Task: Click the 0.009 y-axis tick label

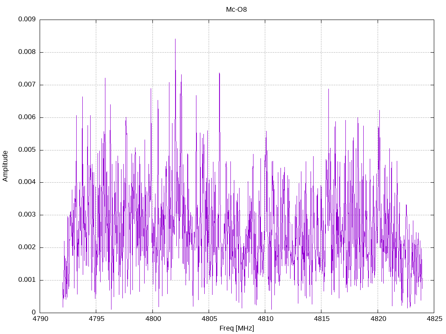Action: pyautogui.click(x=27, y=19)
